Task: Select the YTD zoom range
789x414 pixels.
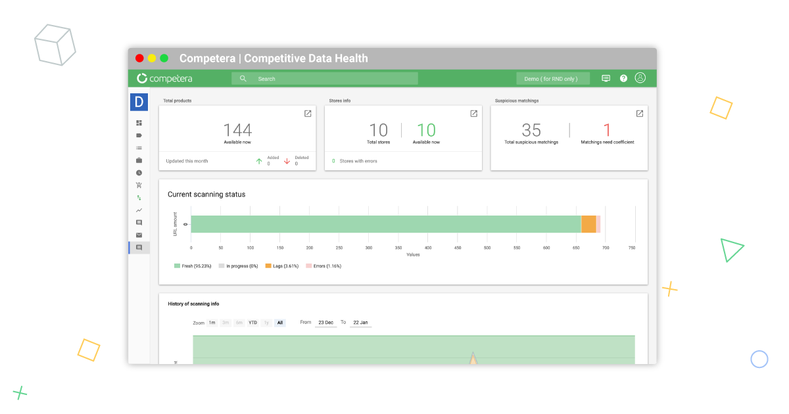Action: click(x=252, y=322)
